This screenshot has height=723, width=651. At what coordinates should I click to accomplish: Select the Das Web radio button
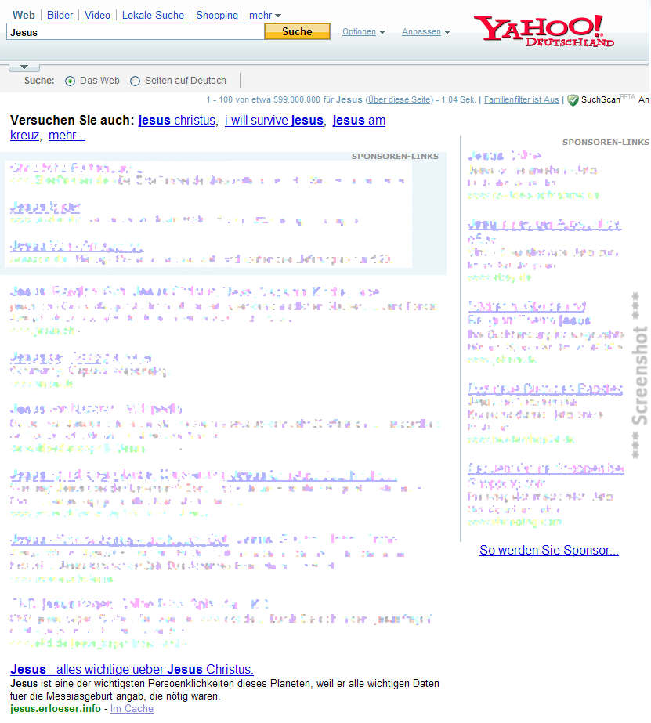point(70,81)
